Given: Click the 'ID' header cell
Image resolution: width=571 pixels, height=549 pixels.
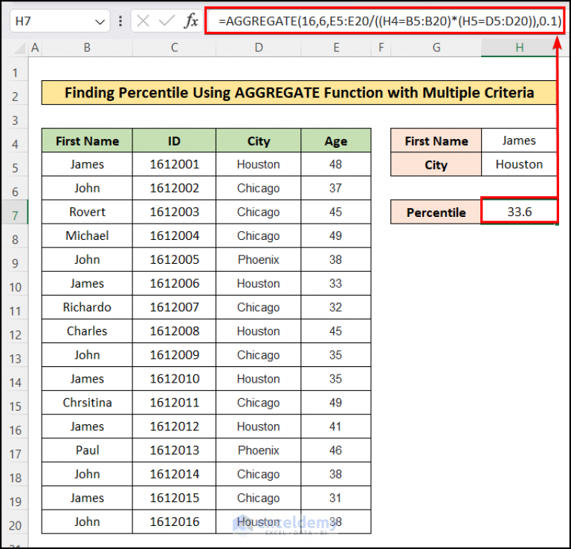Looking at the screenshot, I should pyautogui.click(x=175, y=141).
